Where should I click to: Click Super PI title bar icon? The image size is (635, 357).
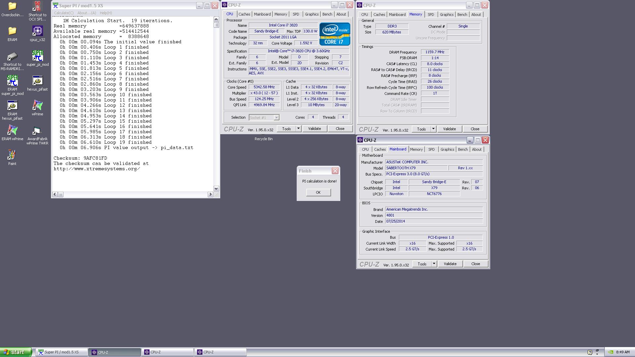click(56, 6)
